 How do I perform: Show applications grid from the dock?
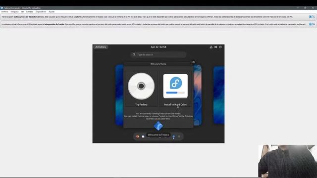click(x=179, y=136)
